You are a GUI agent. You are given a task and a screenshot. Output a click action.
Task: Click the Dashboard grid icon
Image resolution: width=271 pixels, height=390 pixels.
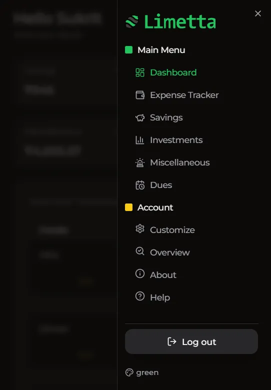click(x=140, y=72)
